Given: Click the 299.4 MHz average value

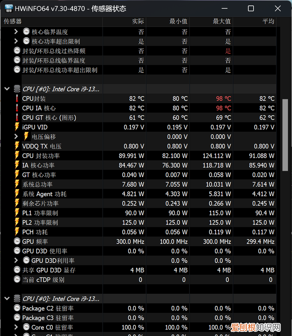Looking at the screenshot, I should pyautogui.click(x=261, y=241).
